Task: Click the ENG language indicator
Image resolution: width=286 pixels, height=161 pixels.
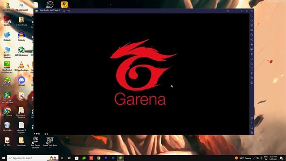Action: coord(266,158)
